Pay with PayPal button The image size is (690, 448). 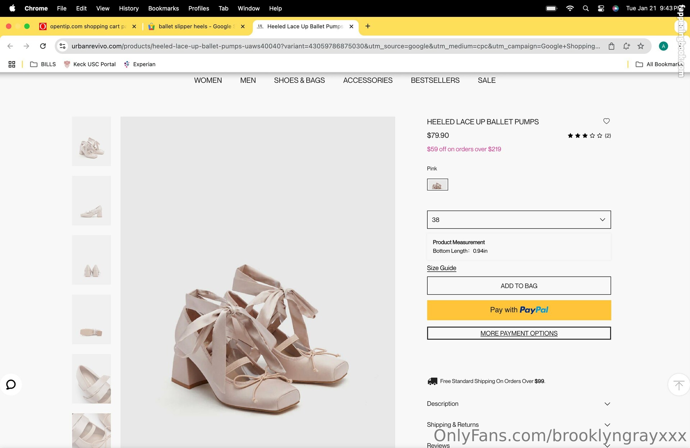coord(519,310)
